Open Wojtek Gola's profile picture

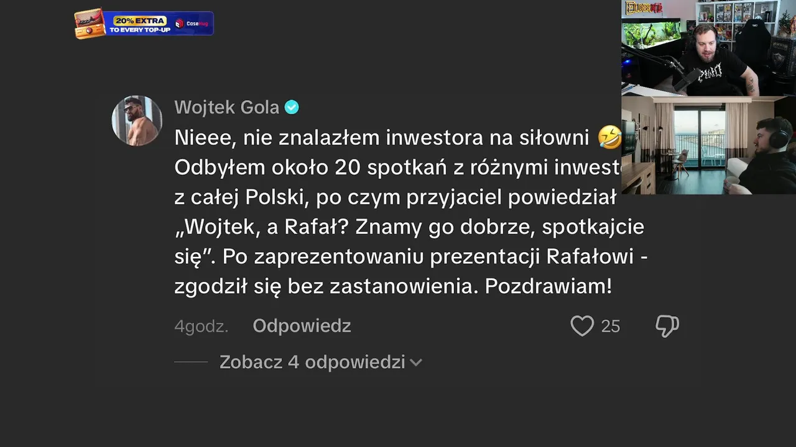137,120
